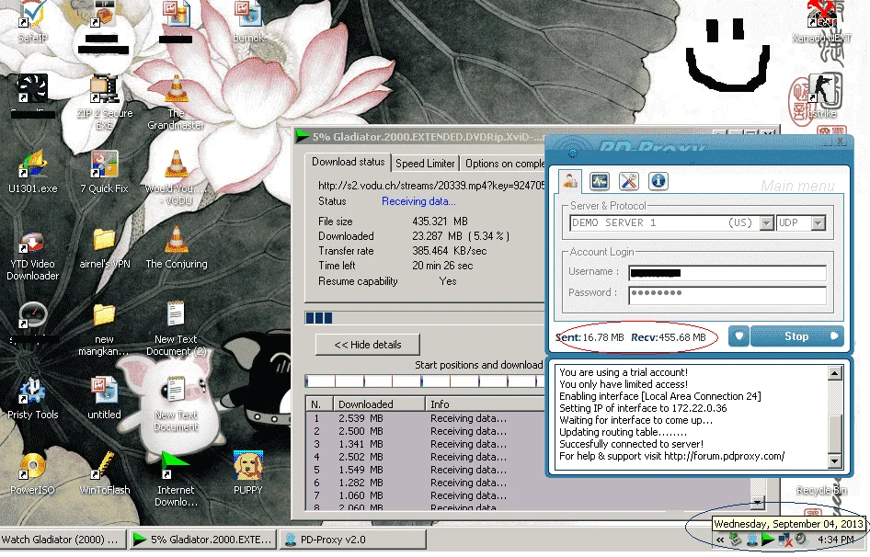The image size is (870, 557).
Task: Launch WinToFlash shortcut
Action: 104,474
